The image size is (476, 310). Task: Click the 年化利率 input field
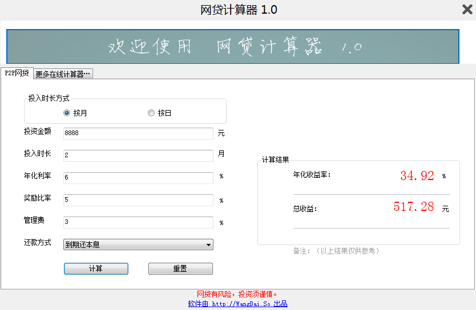(x=138, y=177)
